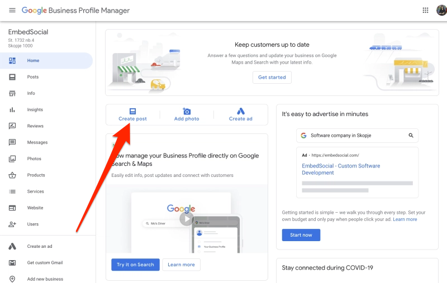Follow Learn more link in advertising card
The height and width of the screenshot is (283, 447).
(405, 219)
